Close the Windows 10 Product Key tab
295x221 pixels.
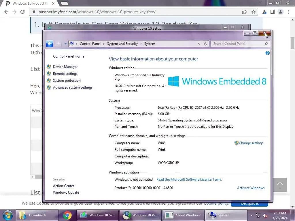[x=53, y=3]
